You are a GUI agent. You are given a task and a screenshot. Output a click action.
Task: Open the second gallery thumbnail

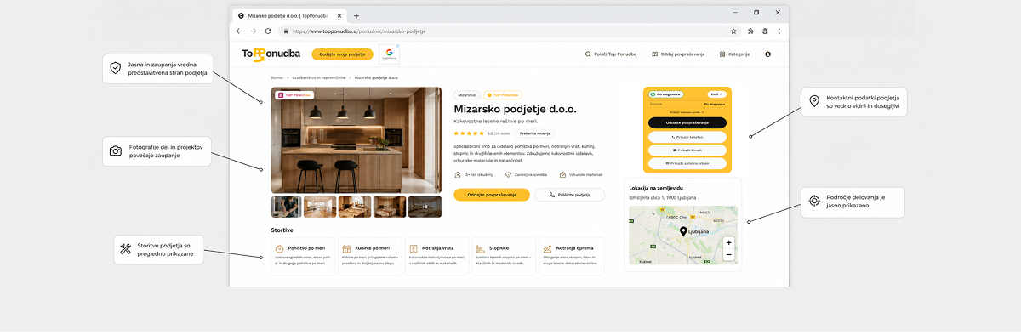(x=321, y=207)
